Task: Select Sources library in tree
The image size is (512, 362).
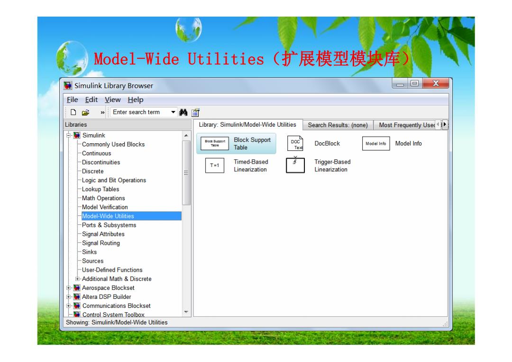Action: point(93,261)
